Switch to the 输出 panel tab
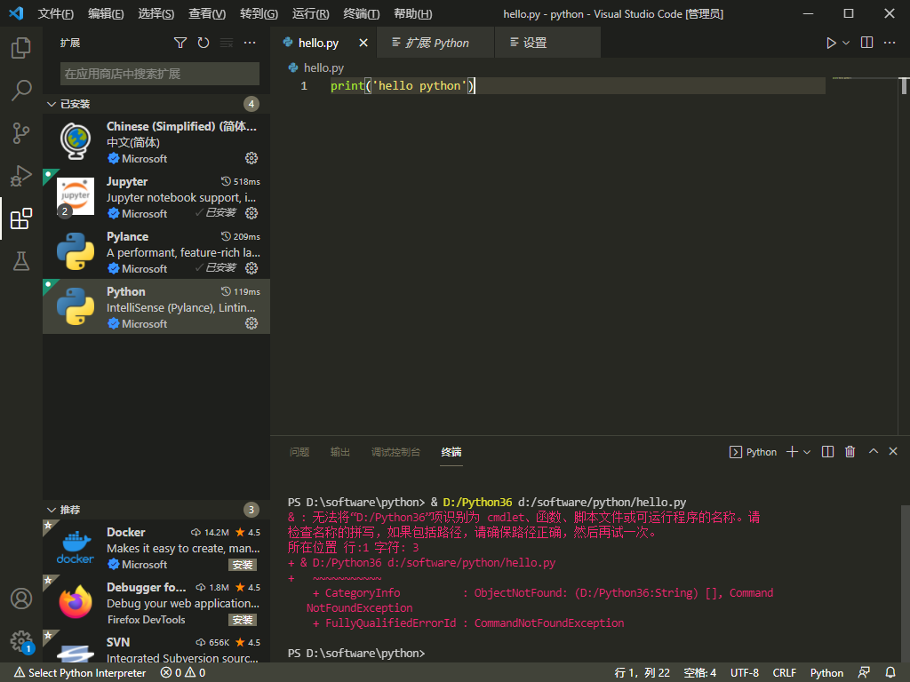The height and width of the screenshot is (682, 910). (340, 452)
